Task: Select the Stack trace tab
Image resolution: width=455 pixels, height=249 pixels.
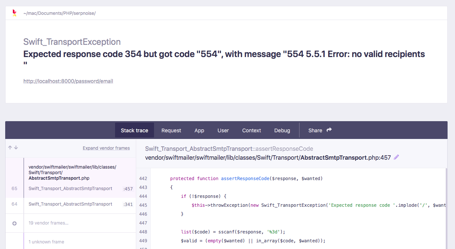Action: (x=134, y=130)
